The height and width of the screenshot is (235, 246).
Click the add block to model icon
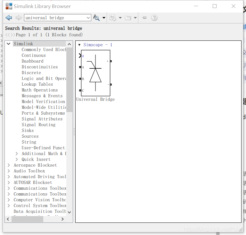click(113, 18)
